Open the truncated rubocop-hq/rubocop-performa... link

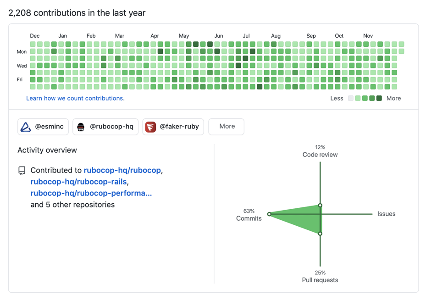[91, 193]
